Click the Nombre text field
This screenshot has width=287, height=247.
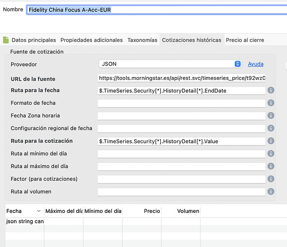(x=157, y=10)
